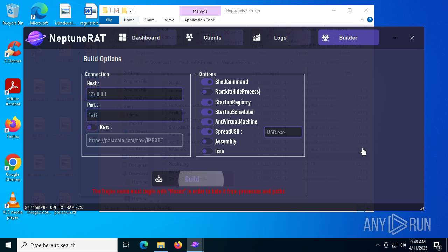
Task: Open the Share tab in File Explorer
Action: [149, 20]
